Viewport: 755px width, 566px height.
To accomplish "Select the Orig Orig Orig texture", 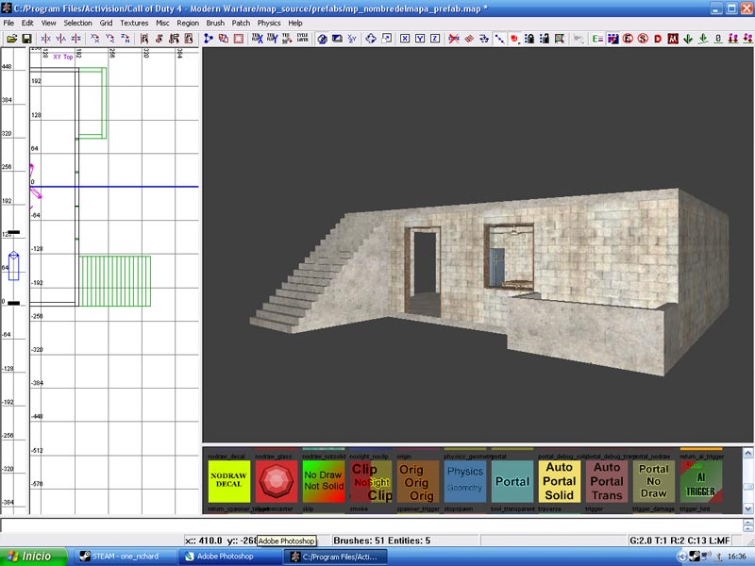I will (418, 481).
